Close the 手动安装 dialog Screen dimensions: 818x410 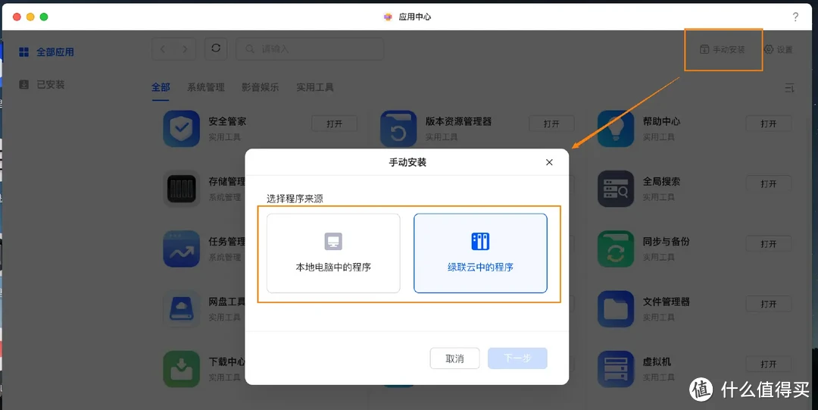549,162
